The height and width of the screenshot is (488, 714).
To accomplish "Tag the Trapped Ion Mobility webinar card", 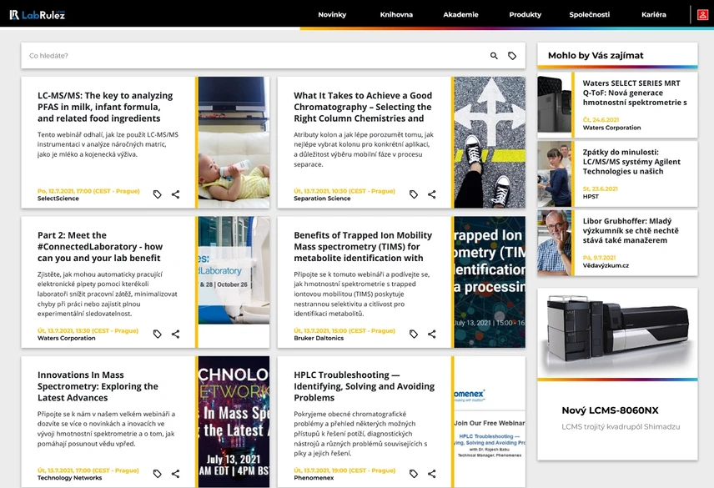I will pos(414,335).
